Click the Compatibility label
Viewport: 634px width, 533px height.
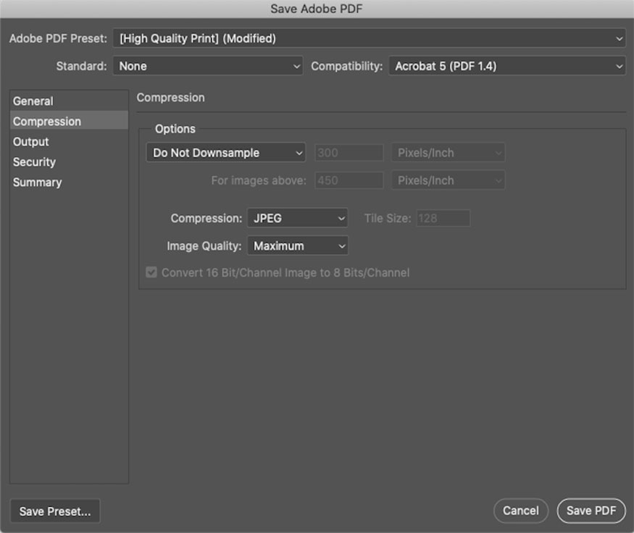point(346,66)
